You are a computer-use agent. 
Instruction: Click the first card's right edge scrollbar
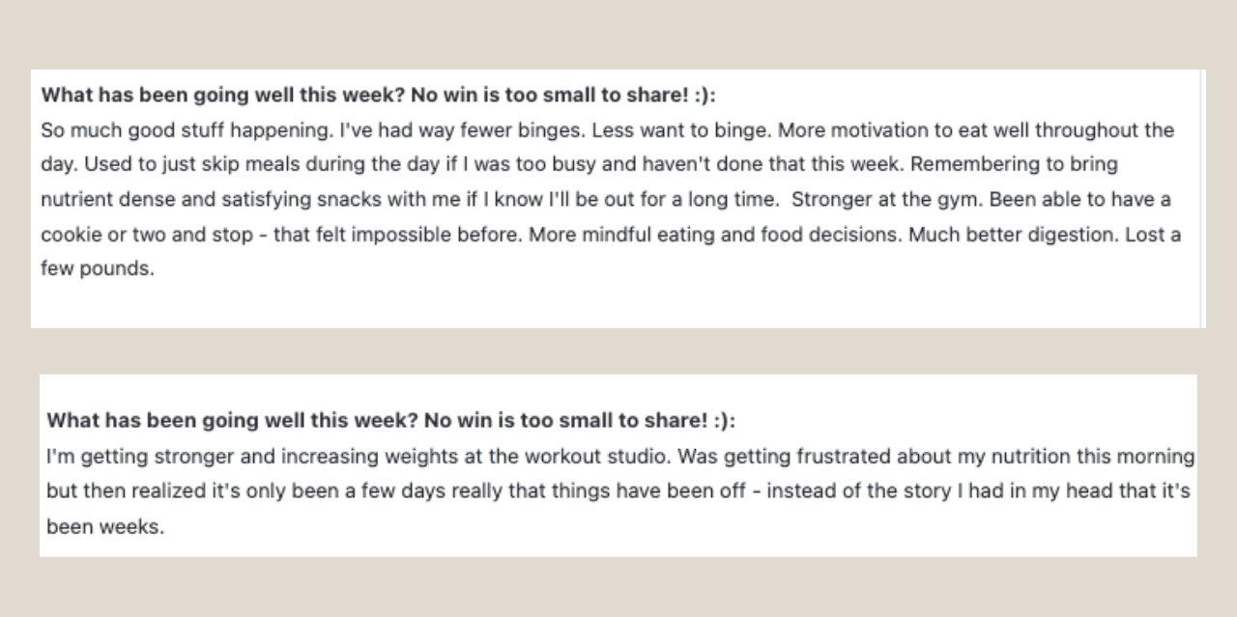[x=1201, y=199]
